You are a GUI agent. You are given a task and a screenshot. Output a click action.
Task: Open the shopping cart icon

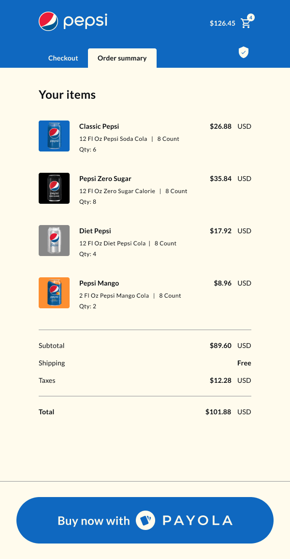(246, 24)
